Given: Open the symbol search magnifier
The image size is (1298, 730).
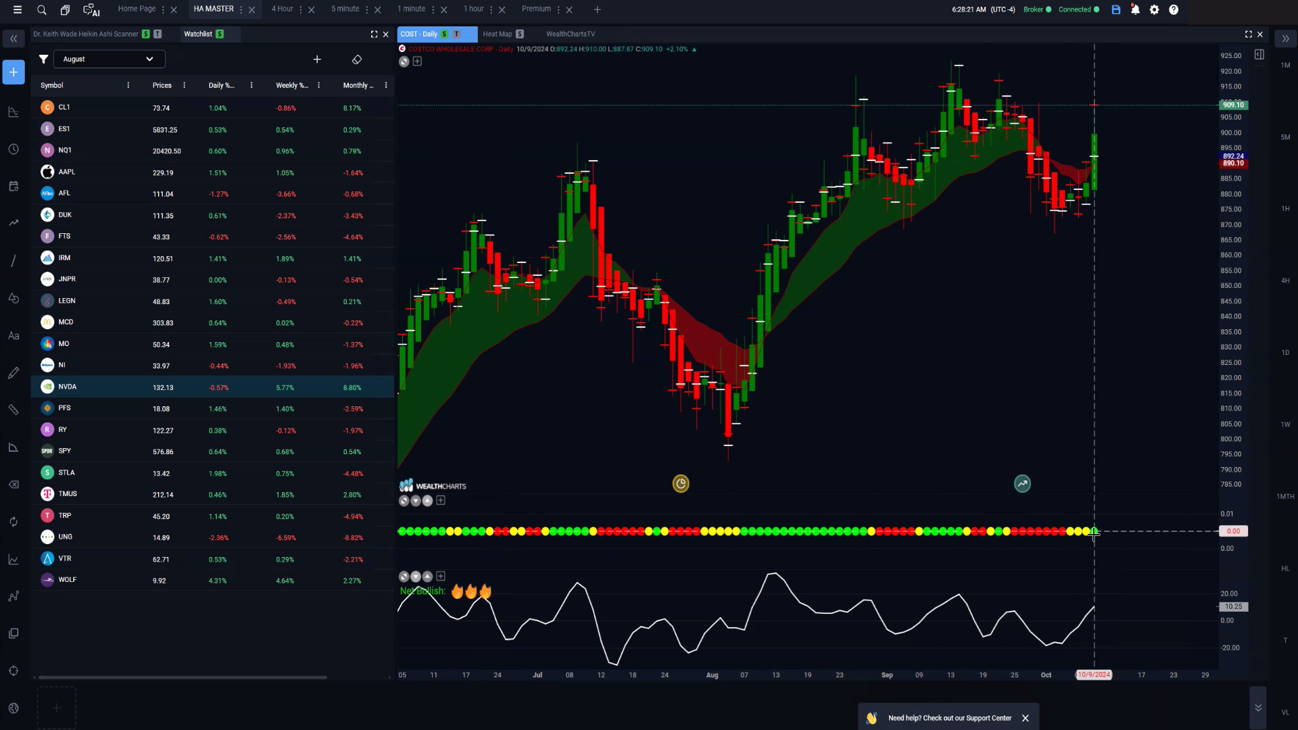Looking at the screenshot, I should 42,10.
